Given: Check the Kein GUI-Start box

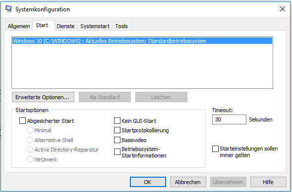Looking at the screenshot, I should pyautogui.click(x=117, y=121).
